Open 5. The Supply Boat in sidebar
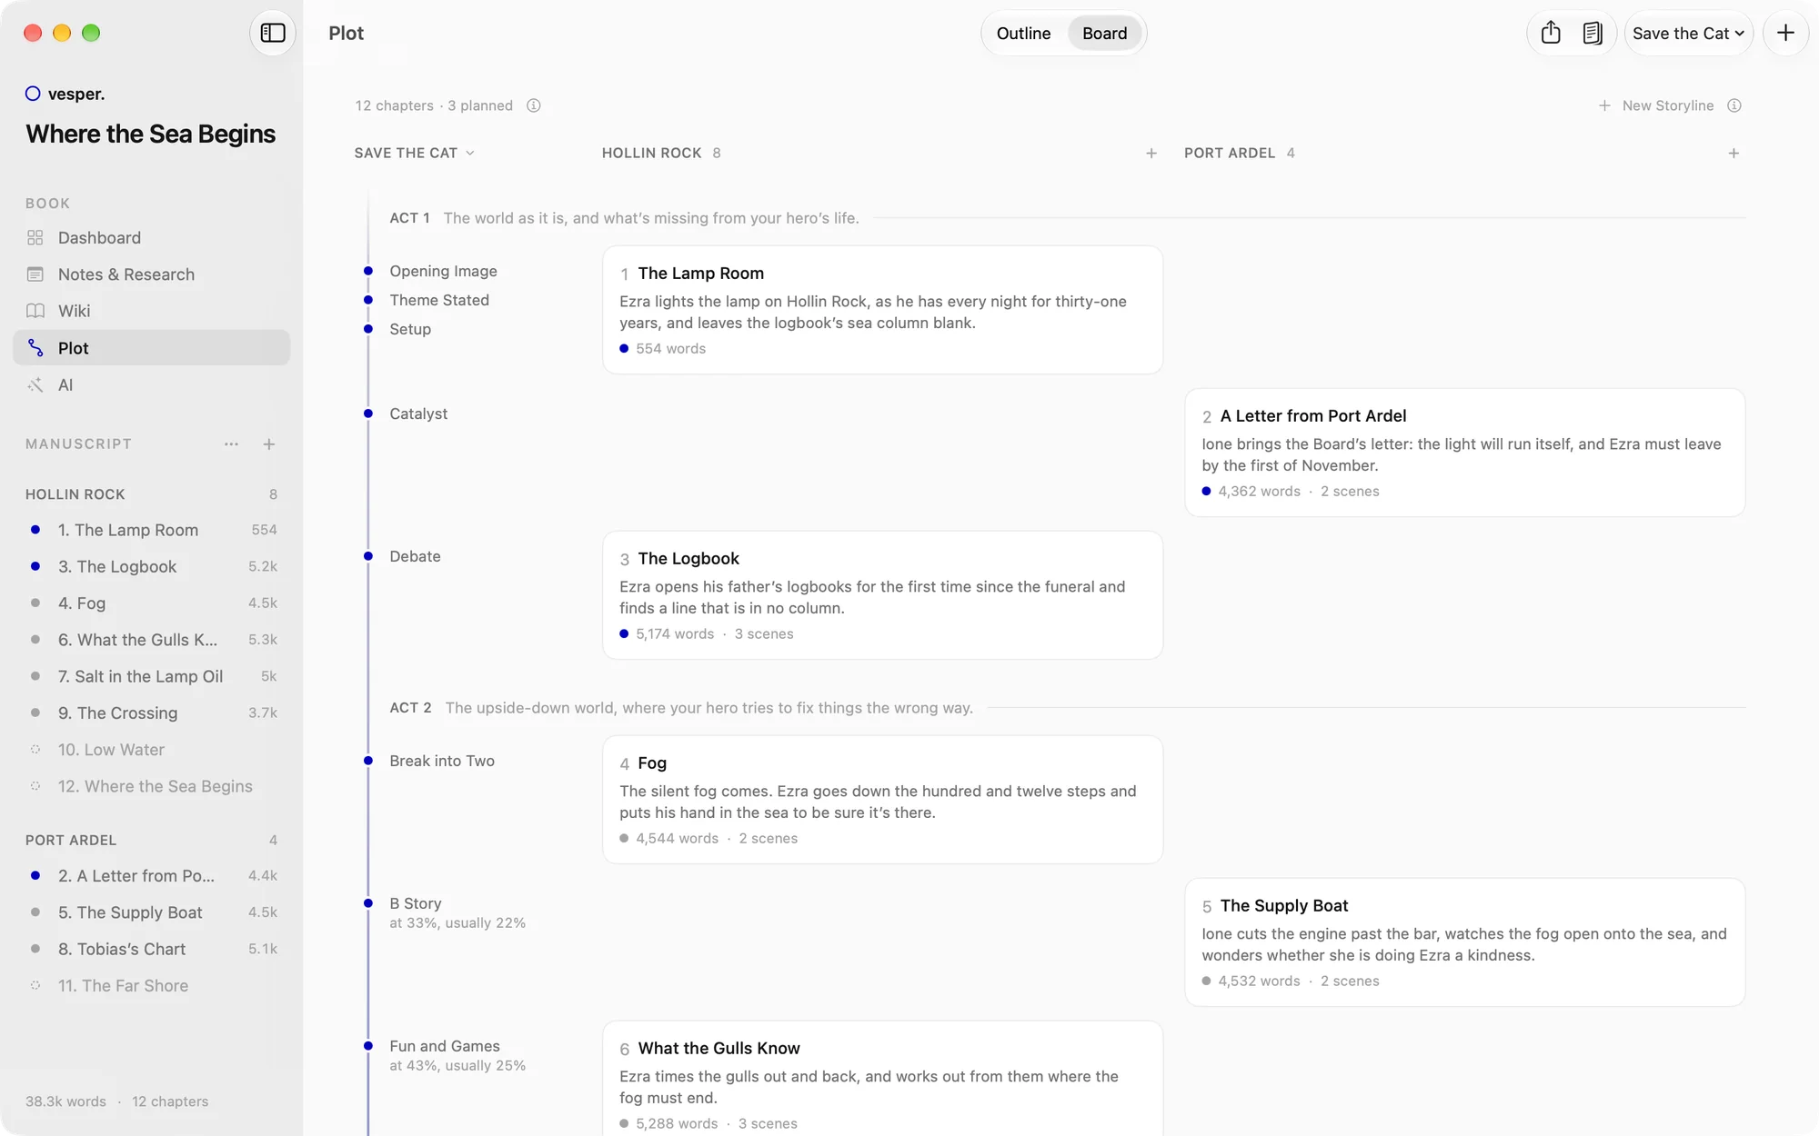 [151, 912]
